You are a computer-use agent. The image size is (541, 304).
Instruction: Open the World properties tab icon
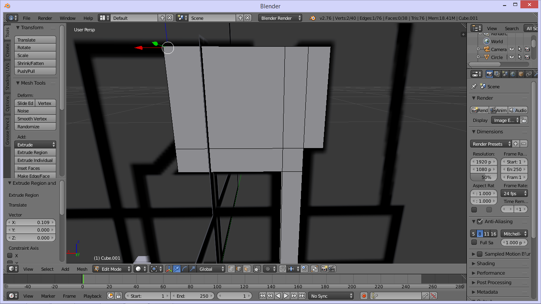(x=513, y=74)
